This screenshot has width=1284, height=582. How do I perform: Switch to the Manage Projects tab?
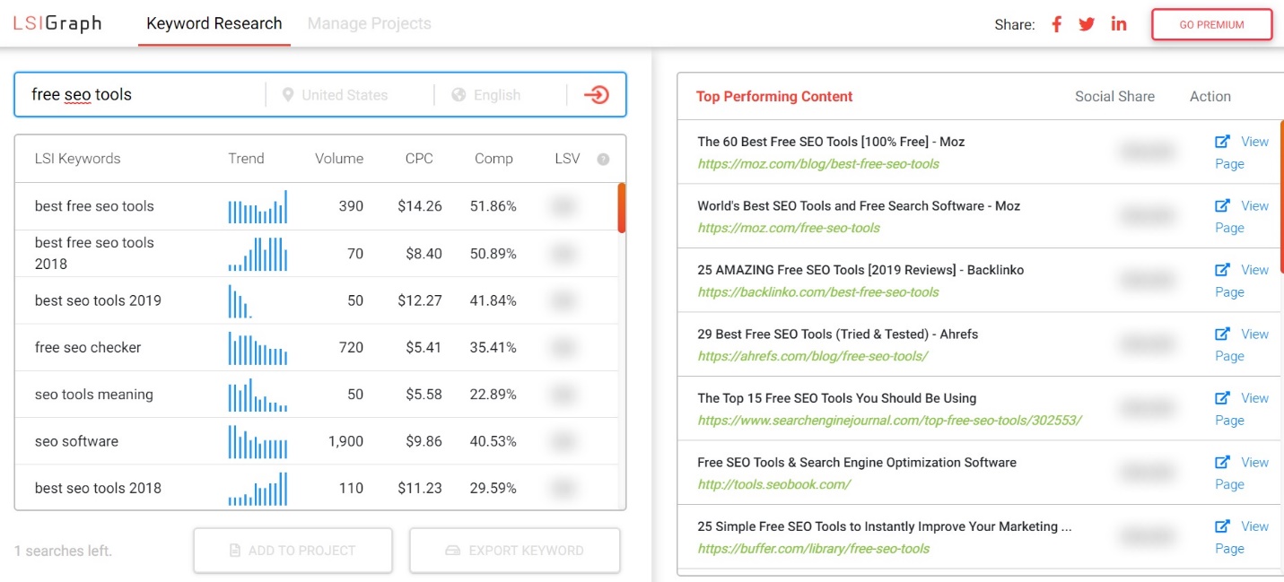point(370,24)
